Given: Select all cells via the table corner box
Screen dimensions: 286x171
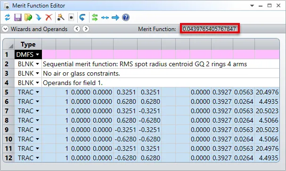Looking at the screenshot, I should point(8,44).
